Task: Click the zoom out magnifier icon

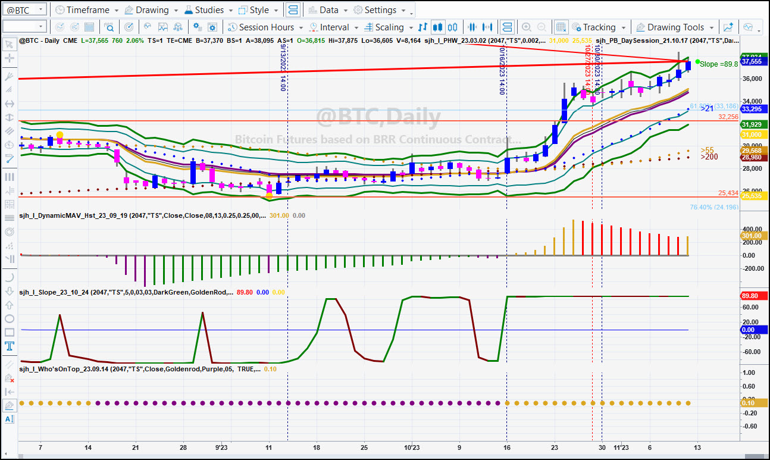Action: 541,27
